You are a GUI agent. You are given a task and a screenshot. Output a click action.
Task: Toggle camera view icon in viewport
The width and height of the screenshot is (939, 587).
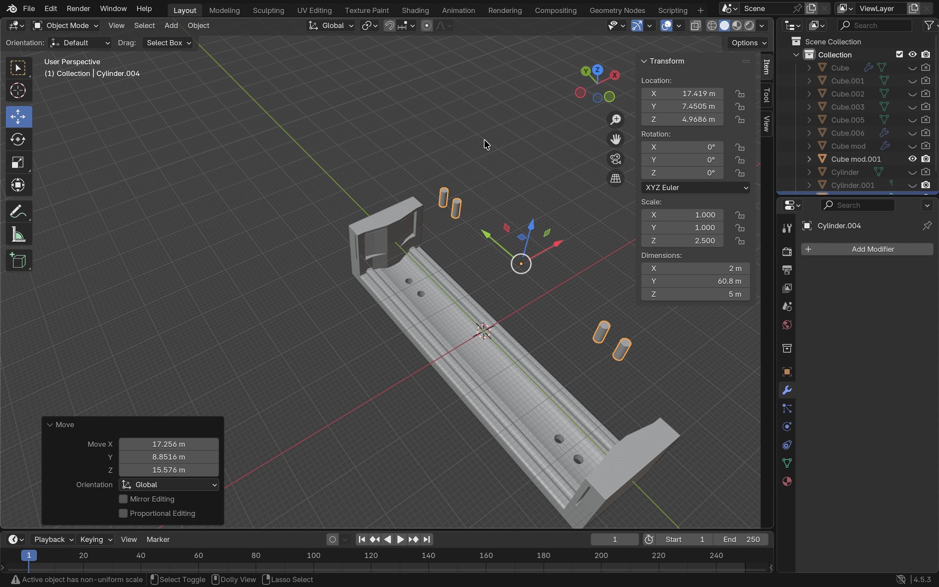coord(615,159)
